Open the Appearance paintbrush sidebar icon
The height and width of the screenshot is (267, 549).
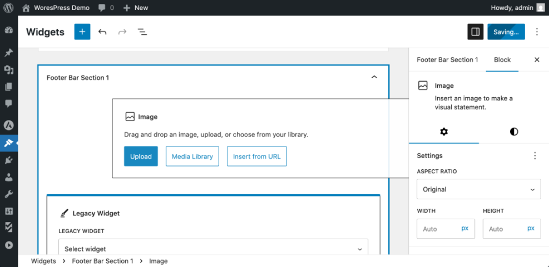(x=9, y=143)
